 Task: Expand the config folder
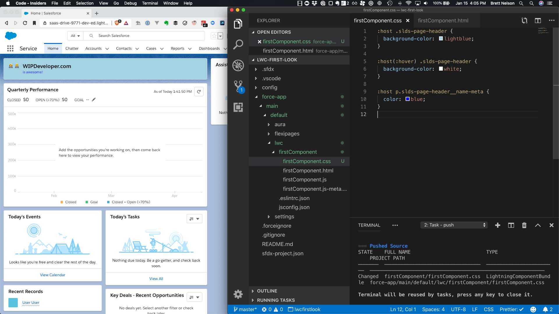click(256, 88)
